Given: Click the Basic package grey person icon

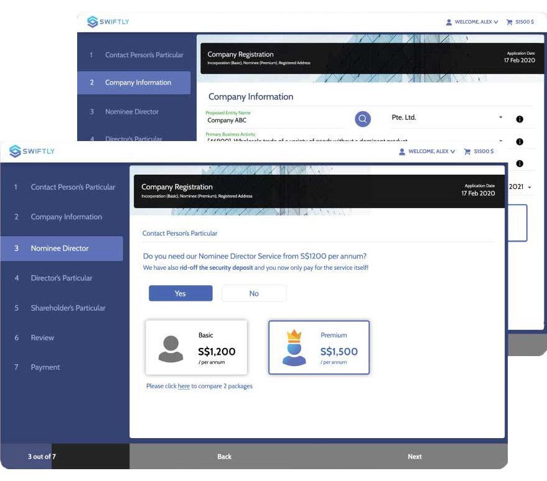Looking at the screenshot, I should click(171, 349).
